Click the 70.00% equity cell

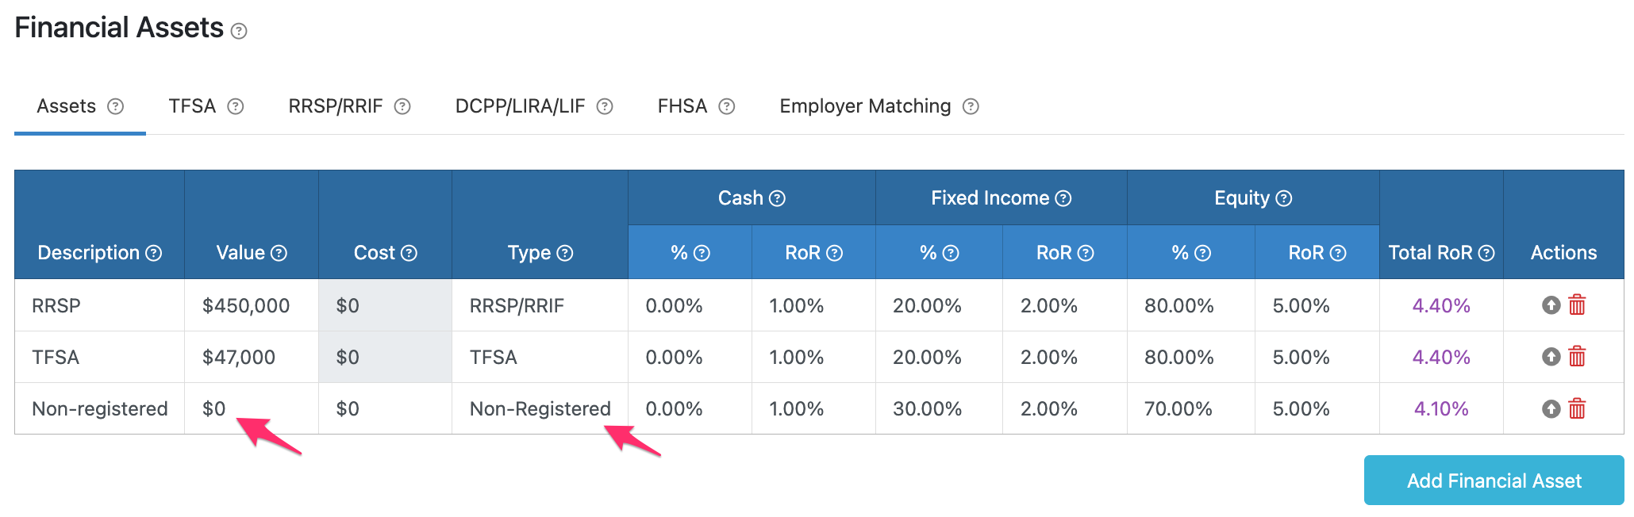click(1190, 408)
